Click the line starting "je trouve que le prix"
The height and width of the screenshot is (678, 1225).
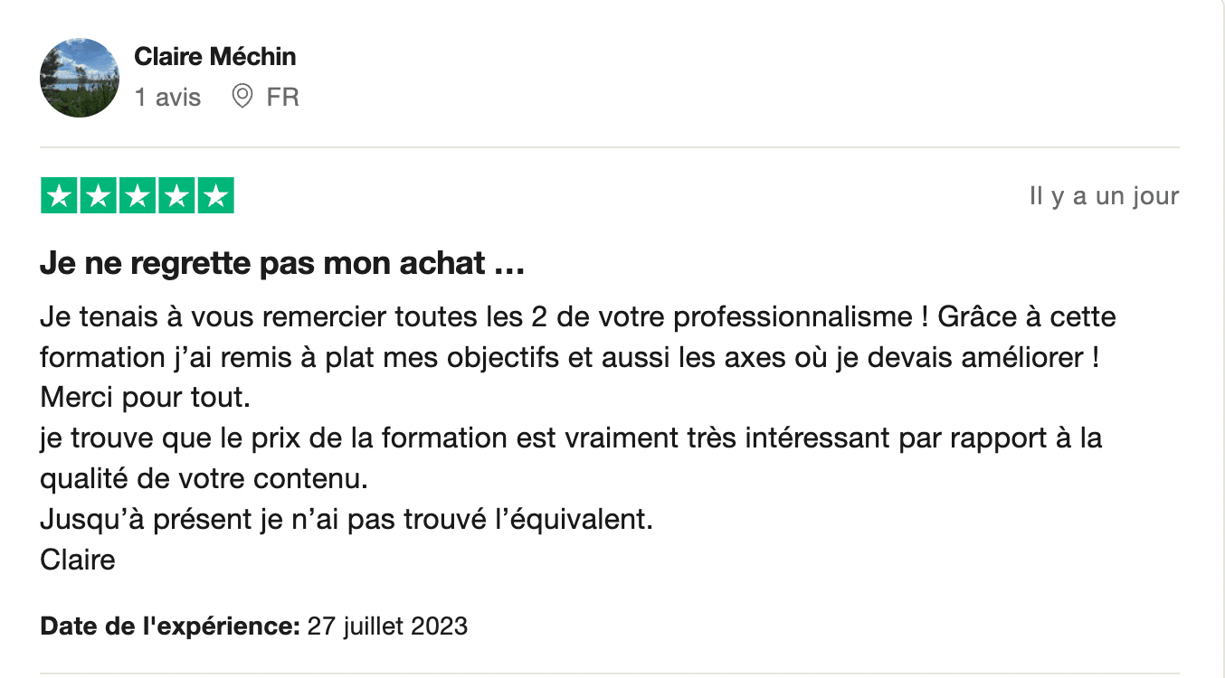(571, 438)
